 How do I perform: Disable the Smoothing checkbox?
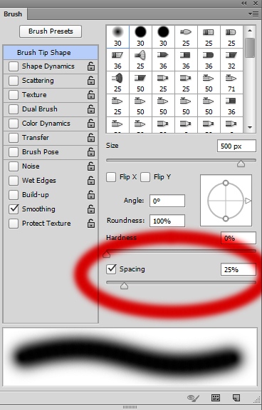click(14, 209)
